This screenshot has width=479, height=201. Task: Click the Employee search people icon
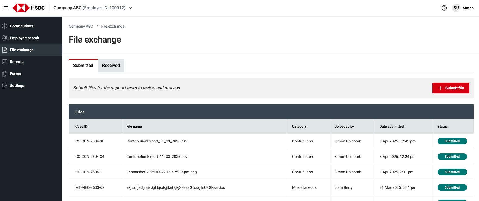pos(5,38)
